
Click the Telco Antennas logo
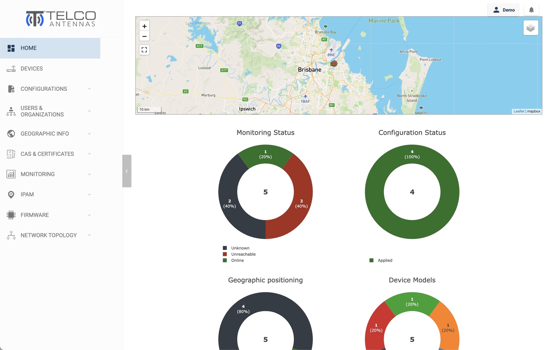(61, 19)
